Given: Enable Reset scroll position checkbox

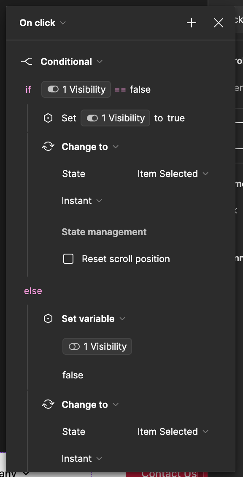Looking at the screenshot, I should tap(68, 259).
